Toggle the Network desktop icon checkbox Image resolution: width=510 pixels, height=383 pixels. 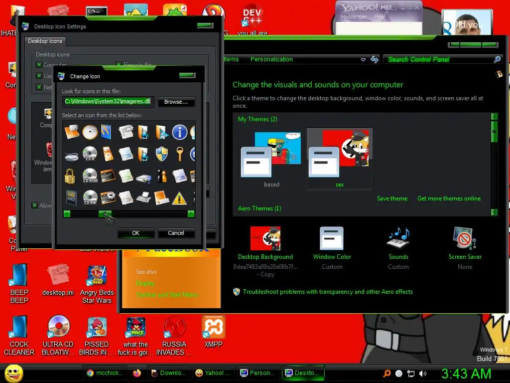[39, 87]
